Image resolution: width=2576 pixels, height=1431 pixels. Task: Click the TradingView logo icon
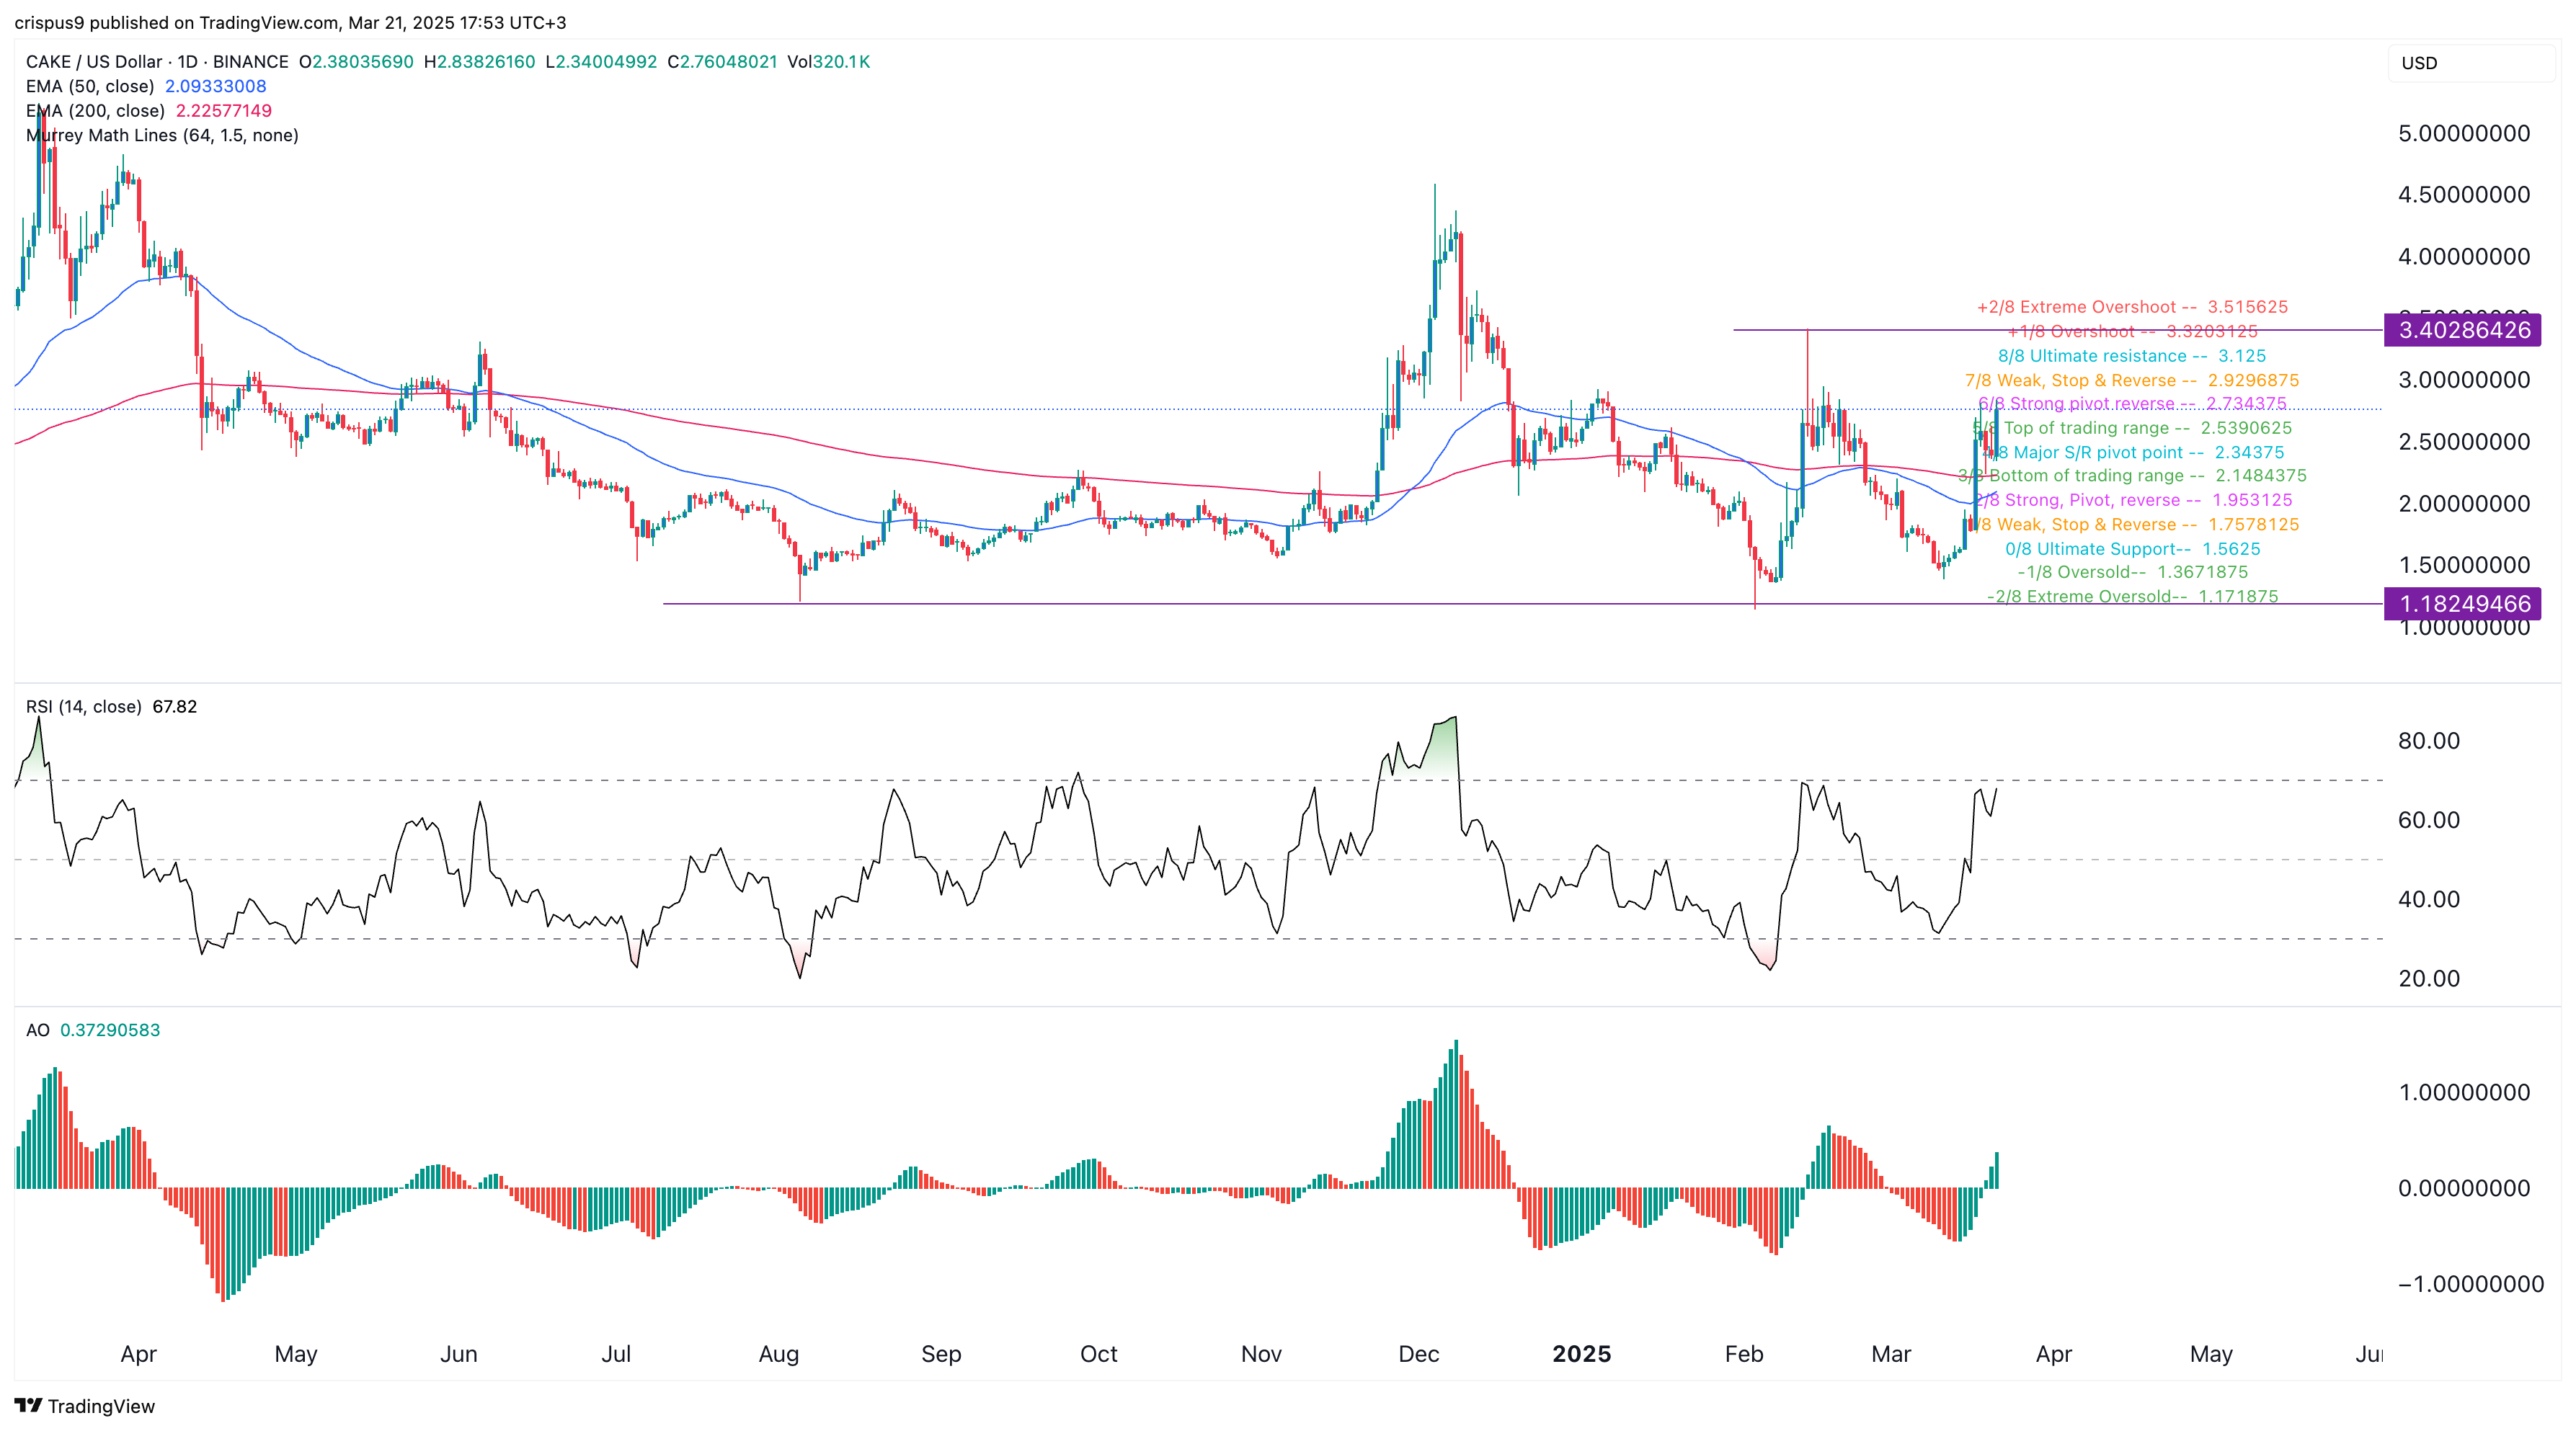29,1405
